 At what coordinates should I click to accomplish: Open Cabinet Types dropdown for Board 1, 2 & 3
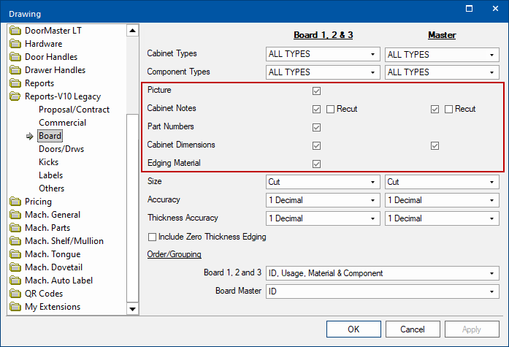pos(323,54)
